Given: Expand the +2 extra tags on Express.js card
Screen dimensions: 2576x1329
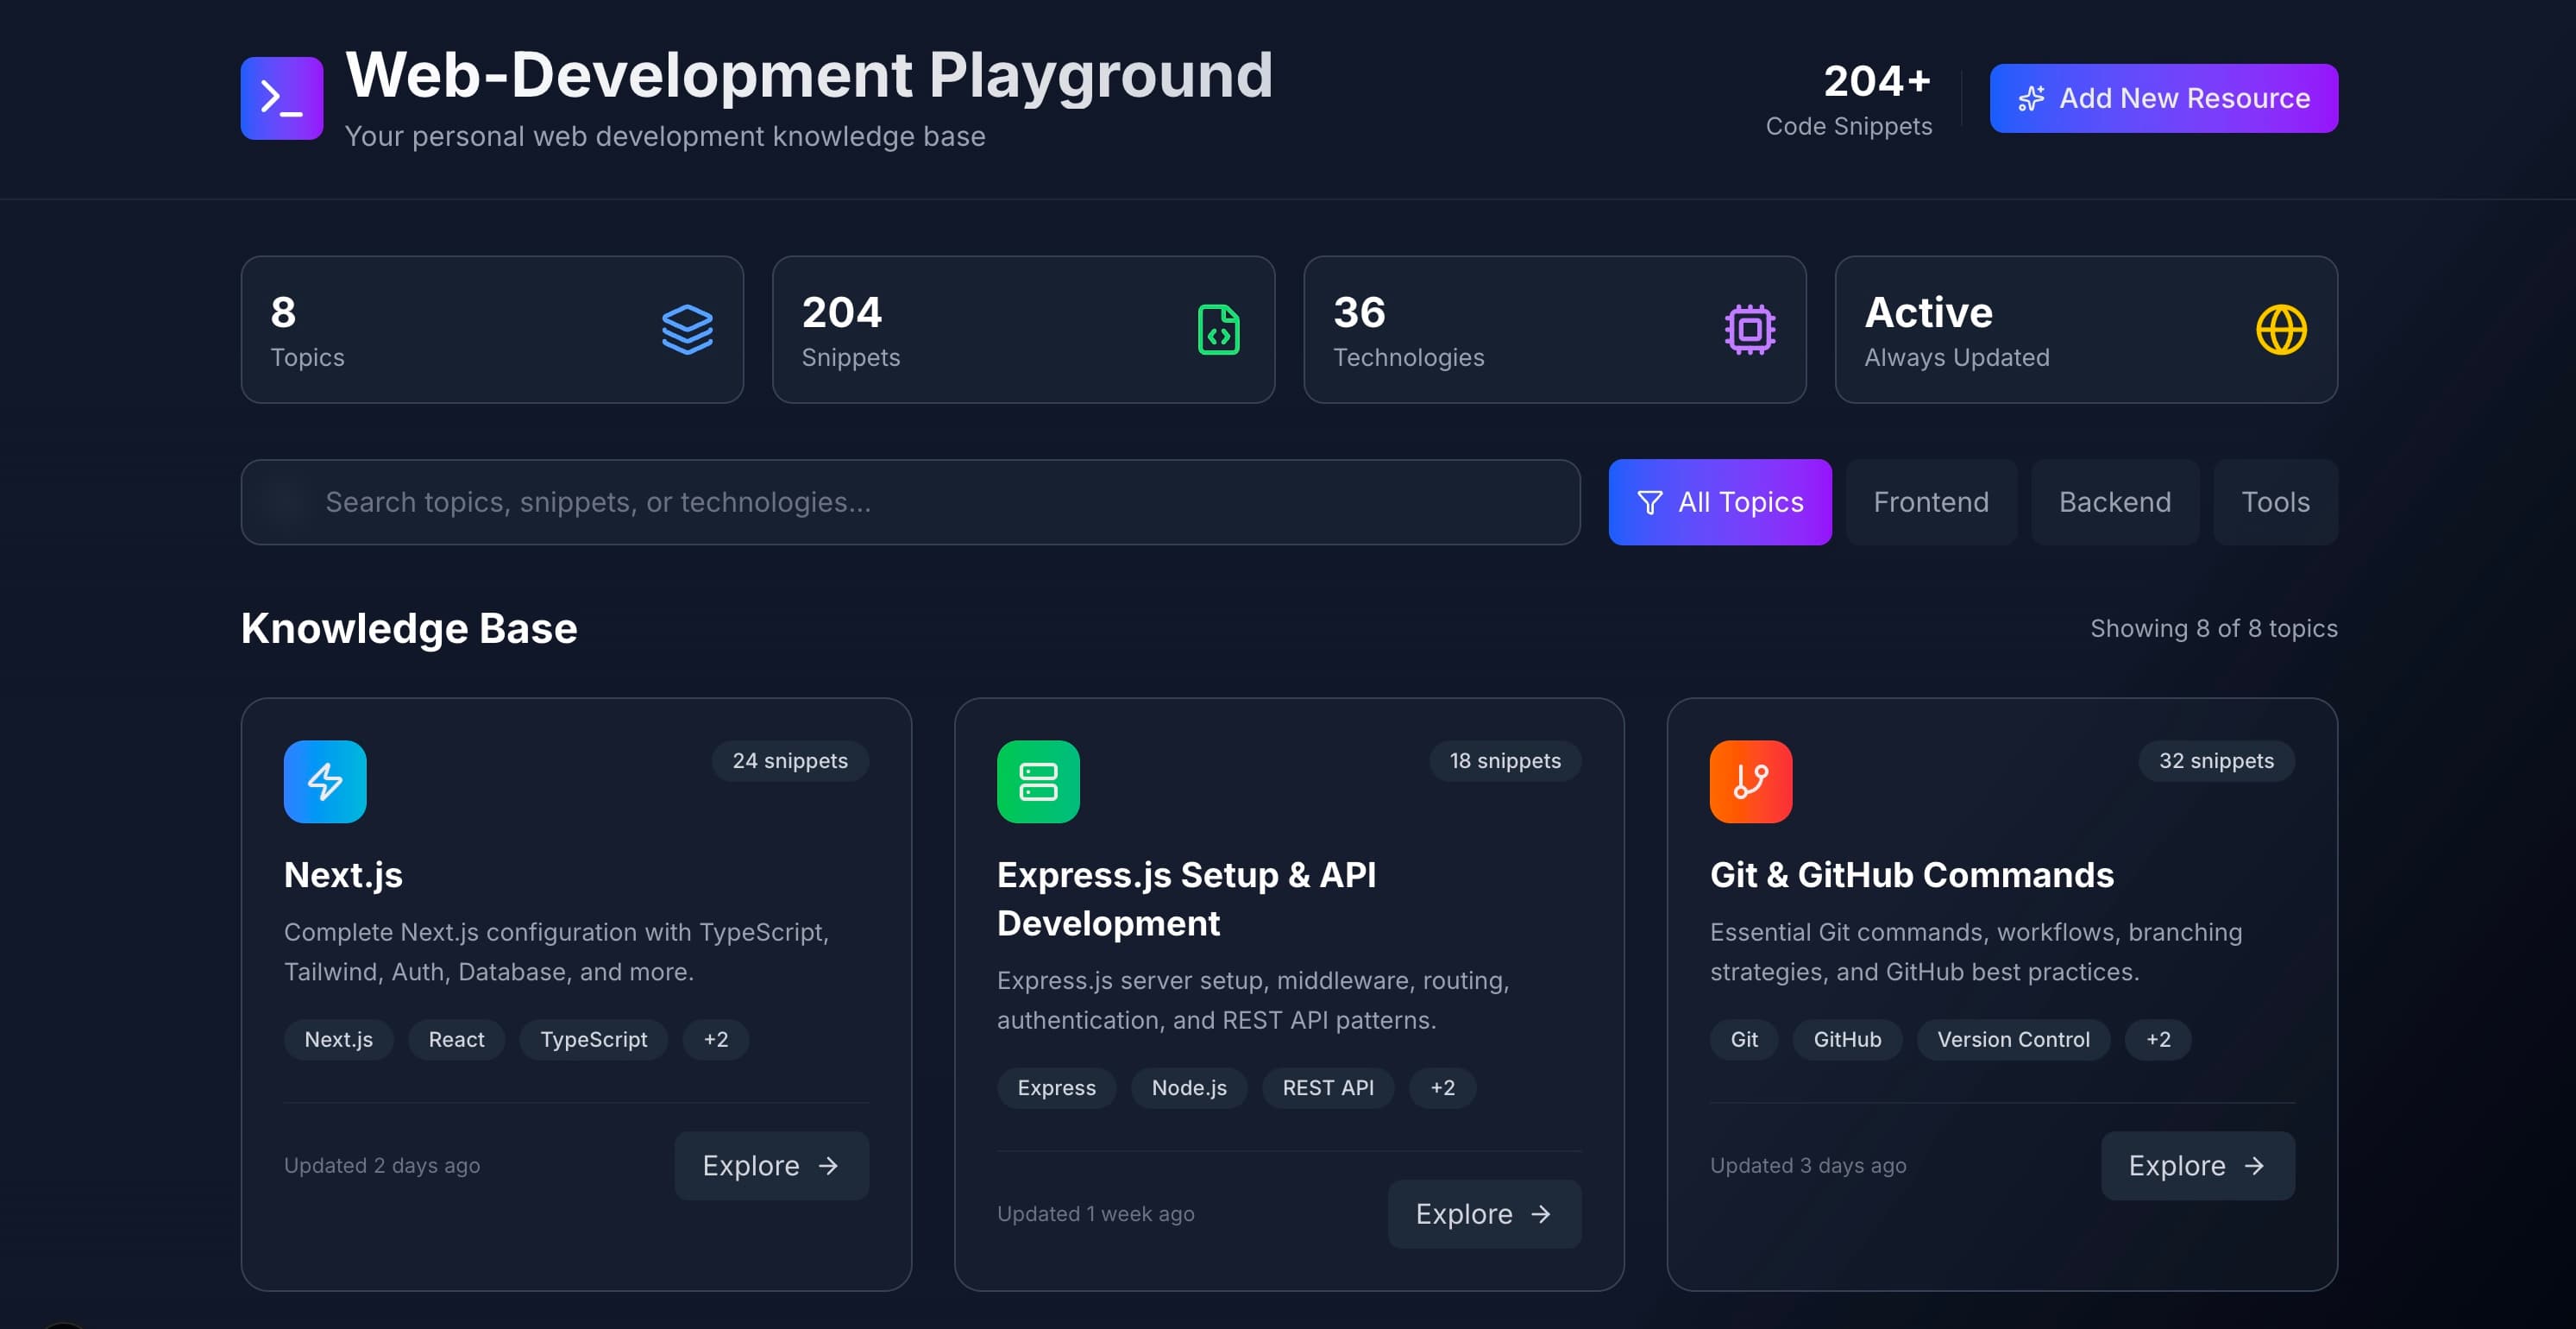Looking at the screenshot, I should point(1442,1087).
